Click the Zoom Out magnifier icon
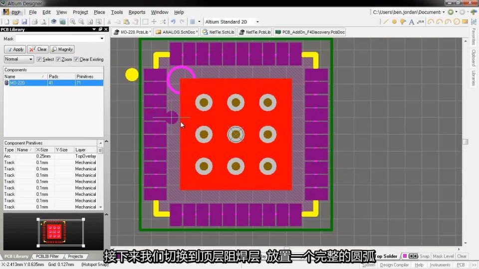 pos(81,22)
